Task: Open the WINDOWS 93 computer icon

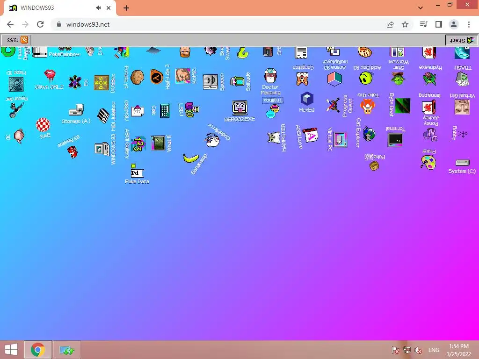Action: coord(102,149)
